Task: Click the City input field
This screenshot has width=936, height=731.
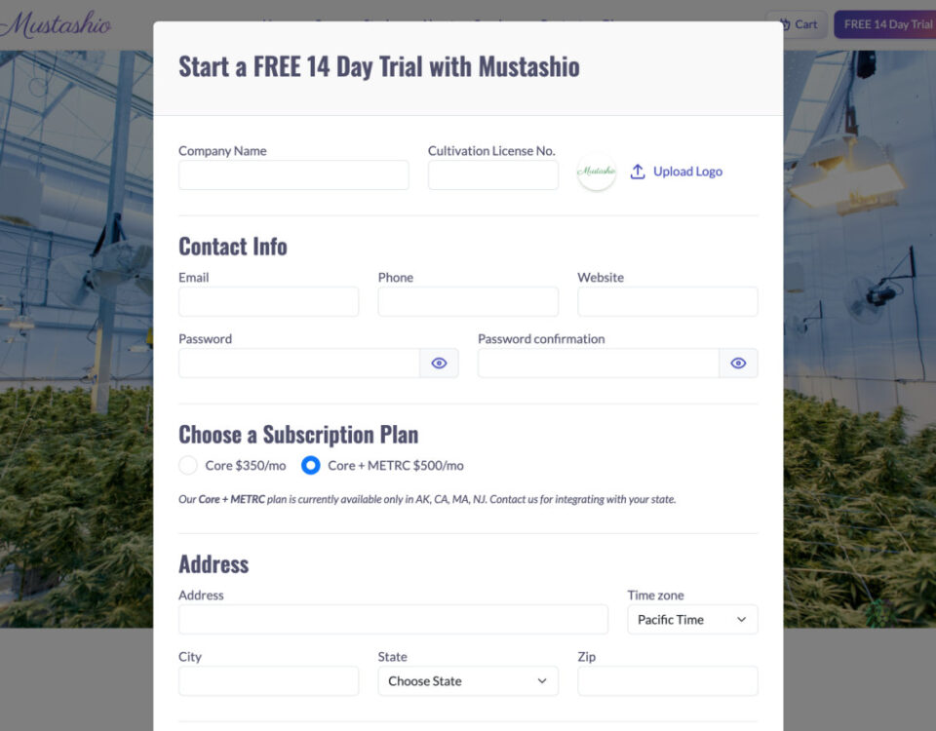Action: [x=268, y=681]
